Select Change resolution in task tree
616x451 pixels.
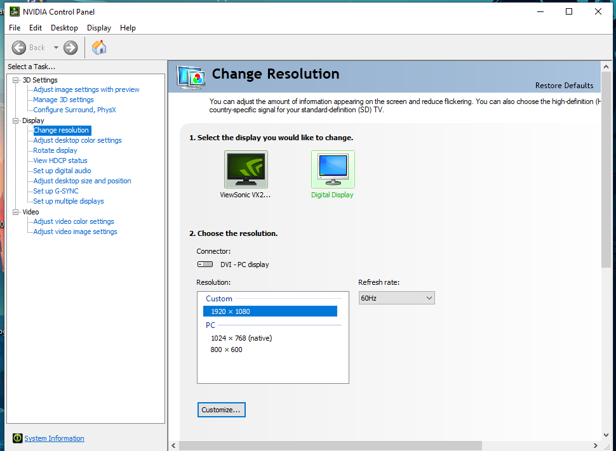coord(62,130)
